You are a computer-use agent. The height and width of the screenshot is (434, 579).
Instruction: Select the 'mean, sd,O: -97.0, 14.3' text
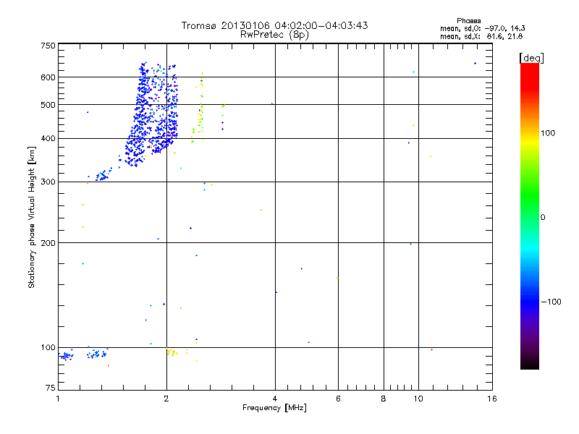click(482, 28)
